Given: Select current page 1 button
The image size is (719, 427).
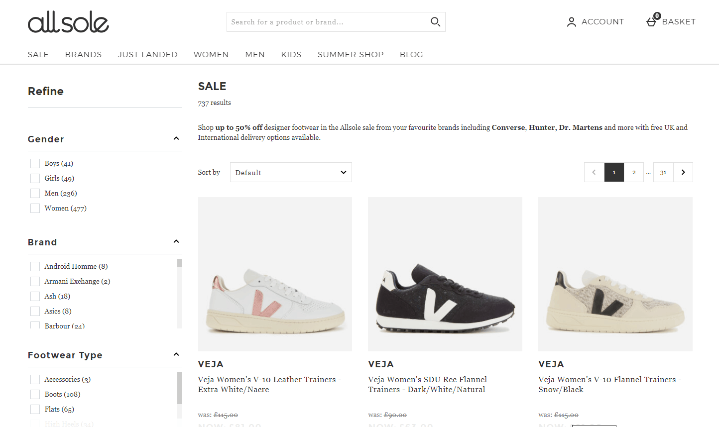Looking at the screenshot, I should [614, 172].
